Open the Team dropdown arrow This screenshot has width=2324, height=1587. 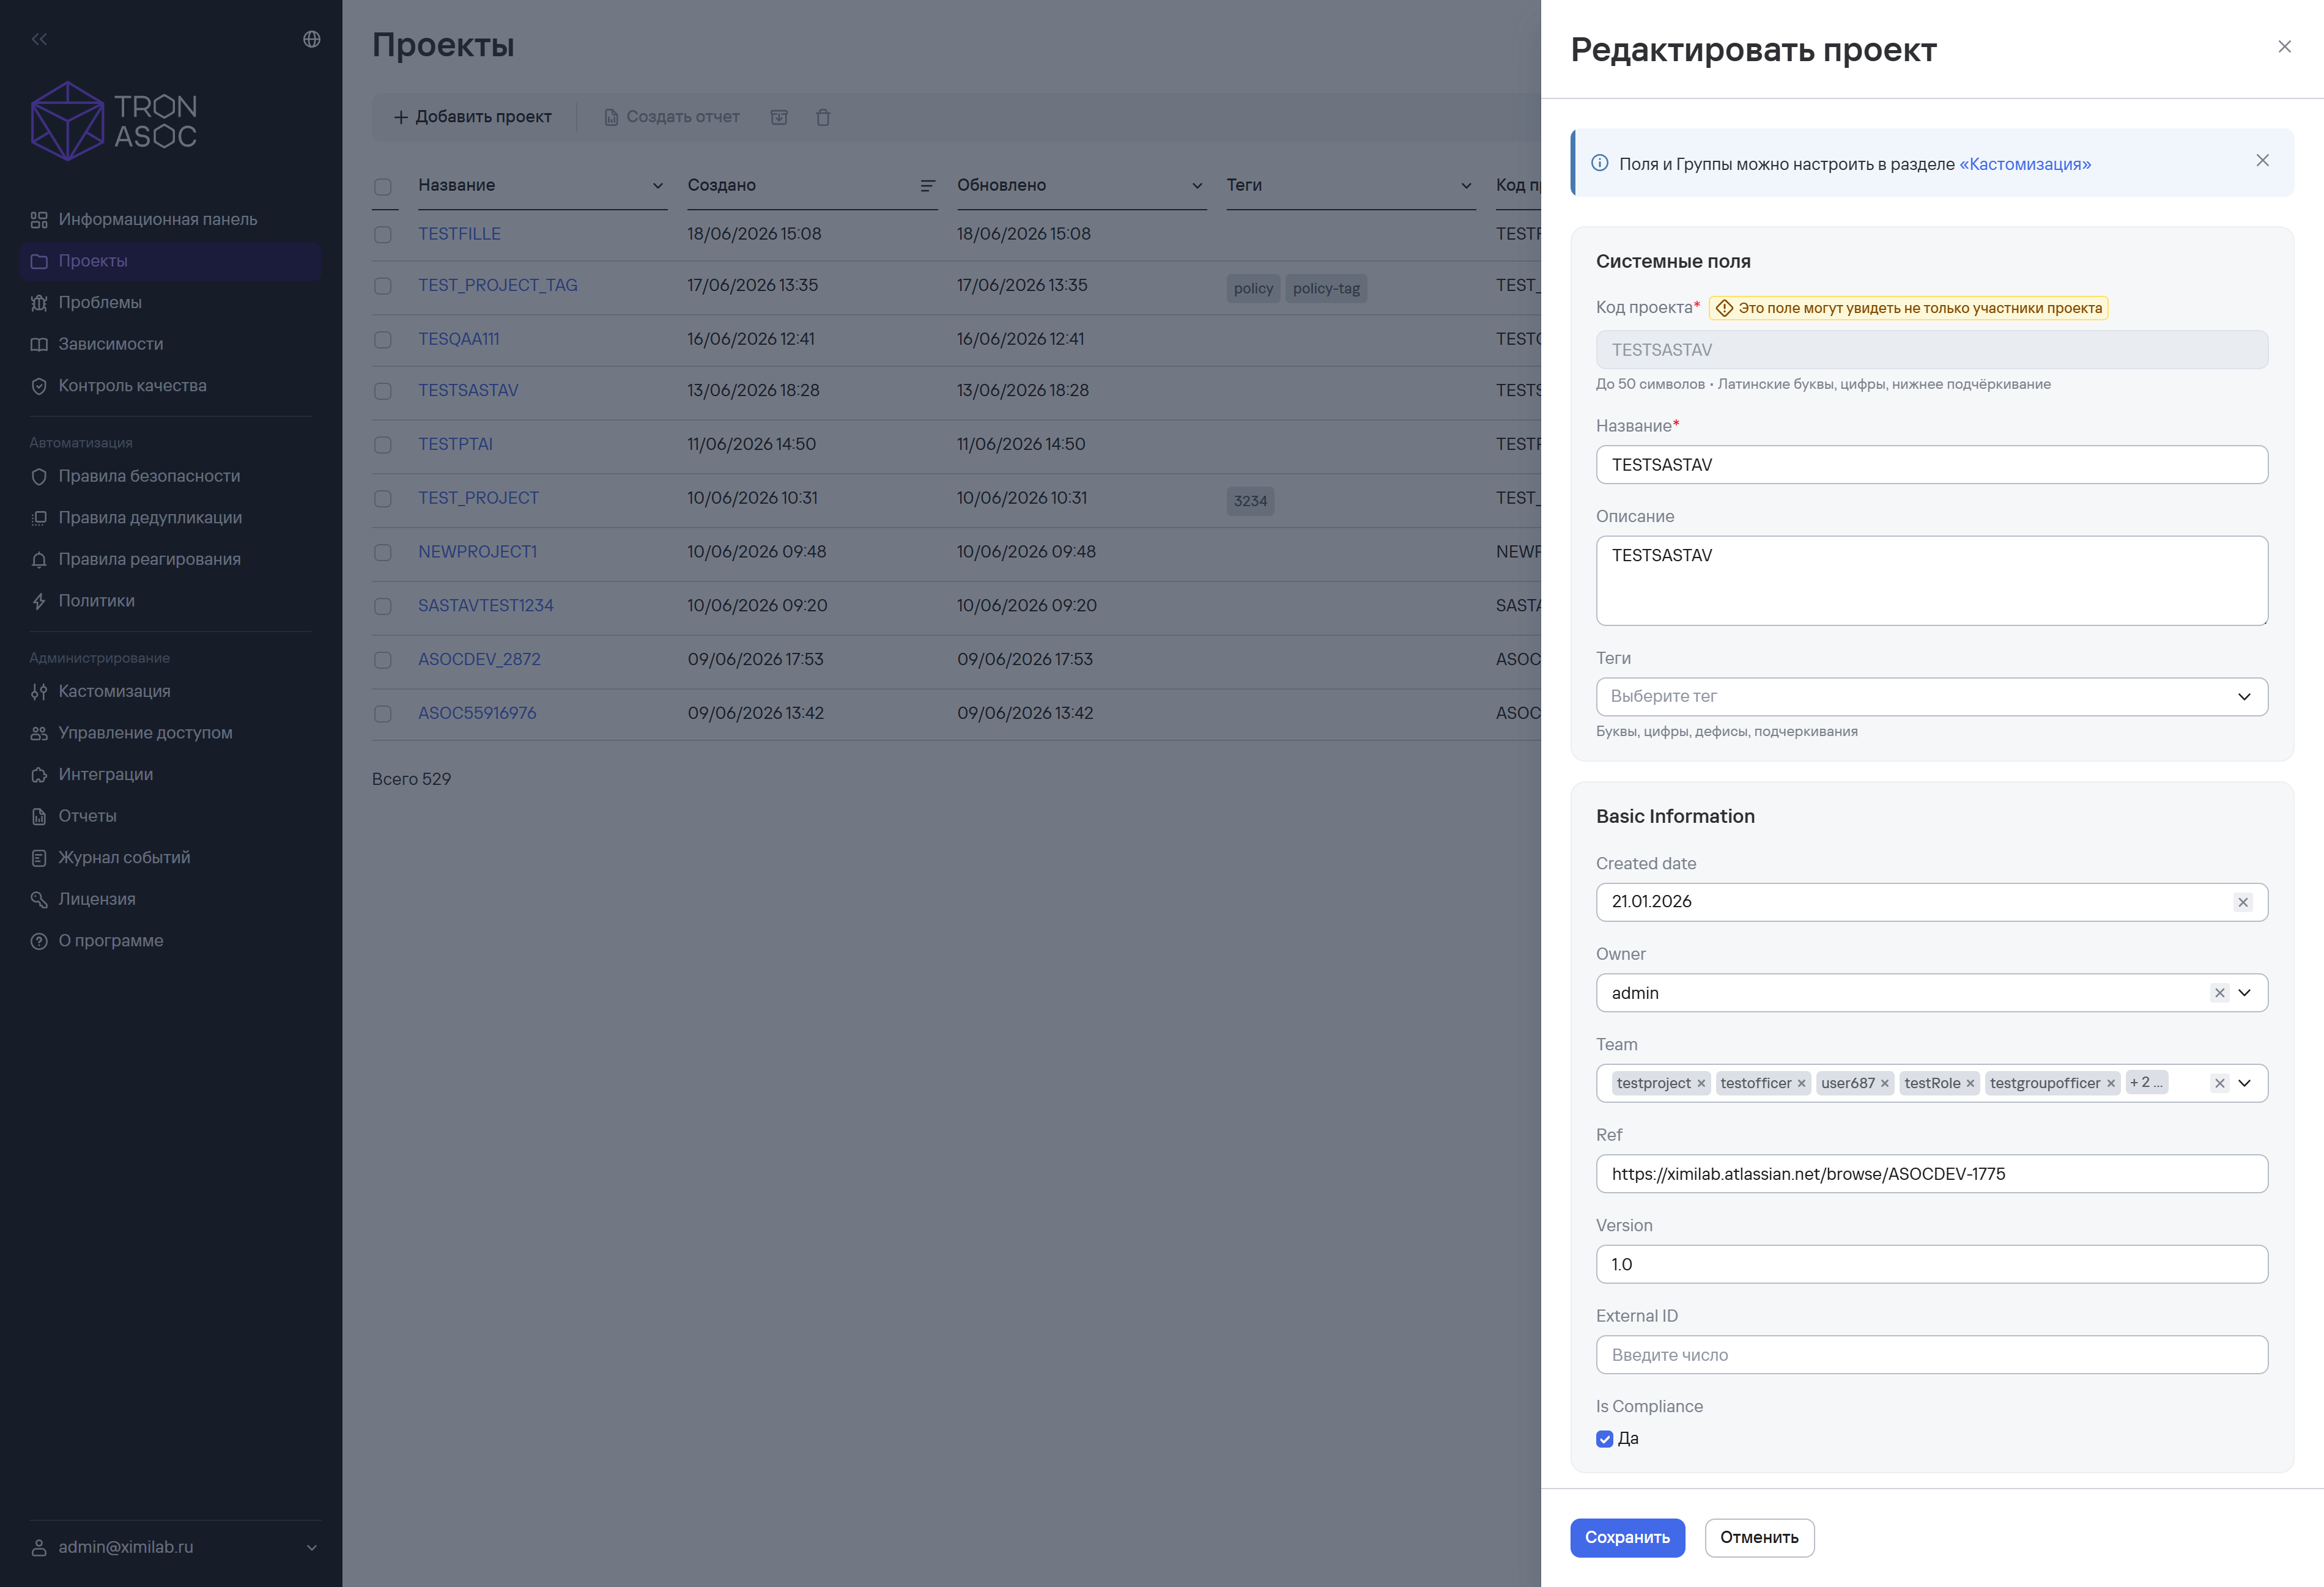point(2245,1083)
